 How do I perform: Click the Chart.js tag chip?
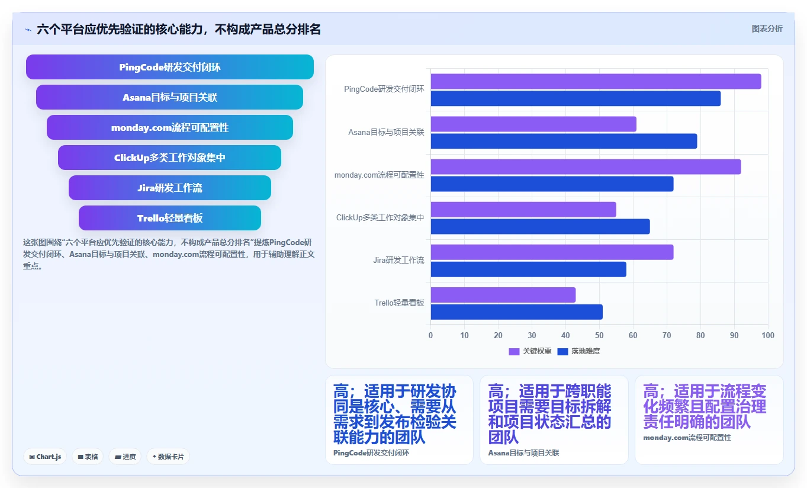[45, 457]
